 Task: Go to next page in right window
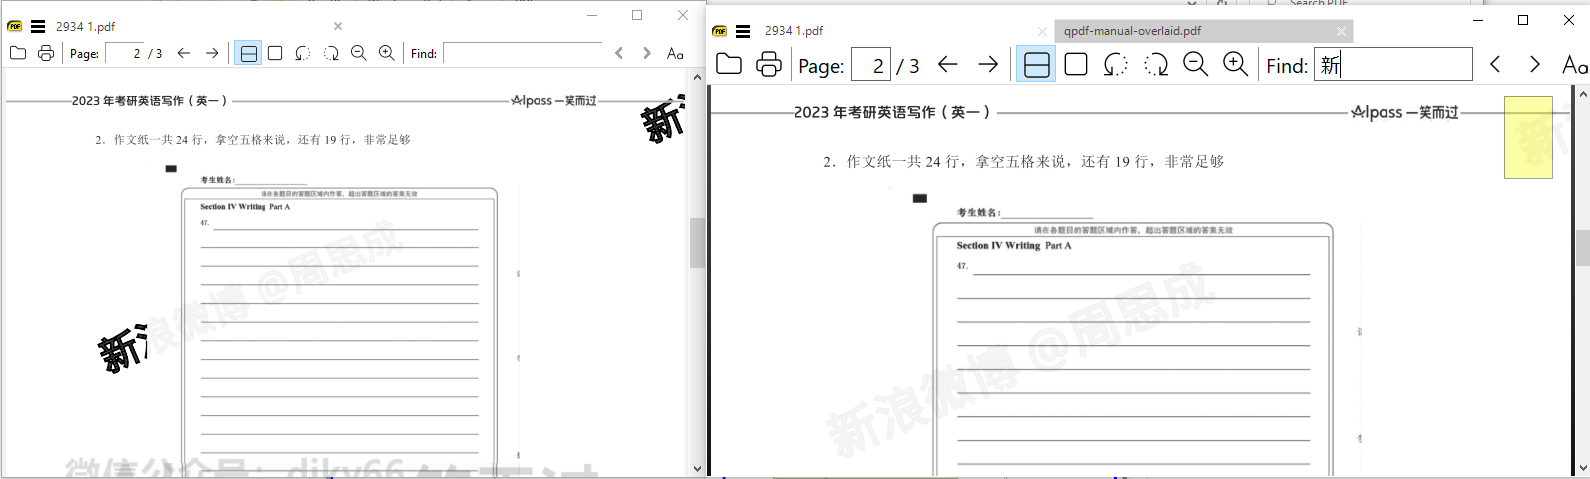pos(988,65)
